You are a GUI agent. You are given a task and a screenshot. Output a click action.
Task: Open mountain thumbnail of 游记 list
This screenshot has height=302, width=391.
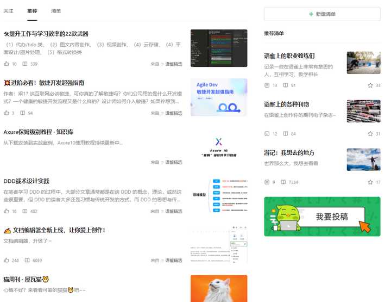[x=363, y=159]
